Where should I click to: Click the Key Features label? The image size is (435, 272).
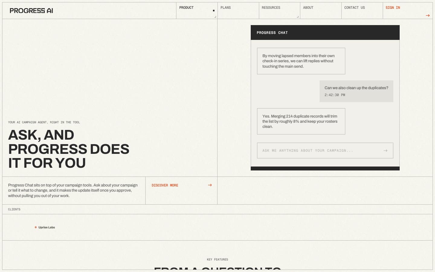217,260
